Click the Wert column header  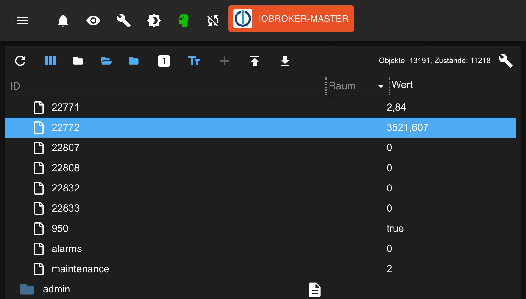(x=402, y=85)
